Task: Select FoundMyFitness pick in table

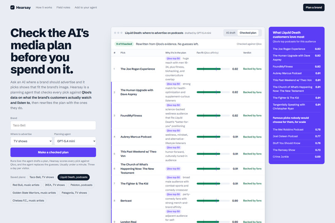Action: pos(131,115)
